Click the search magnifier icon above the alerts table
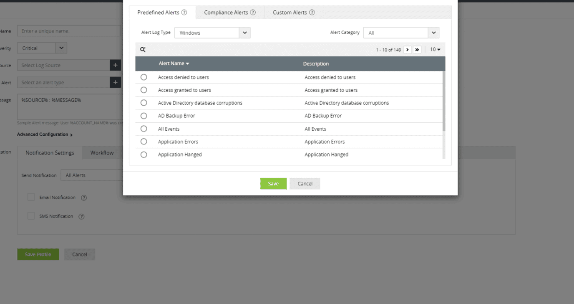 click(143, 49)
